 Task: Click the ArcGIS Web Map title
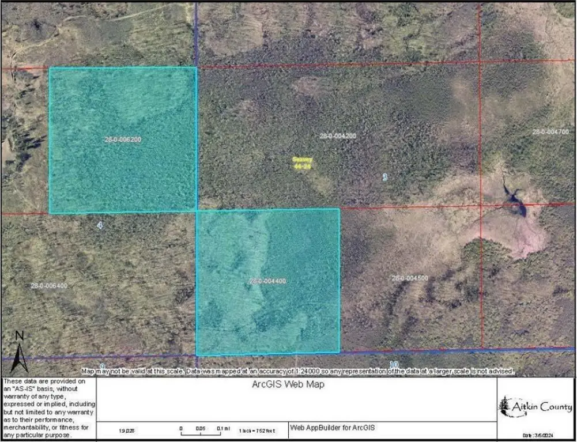coord(288,384)
